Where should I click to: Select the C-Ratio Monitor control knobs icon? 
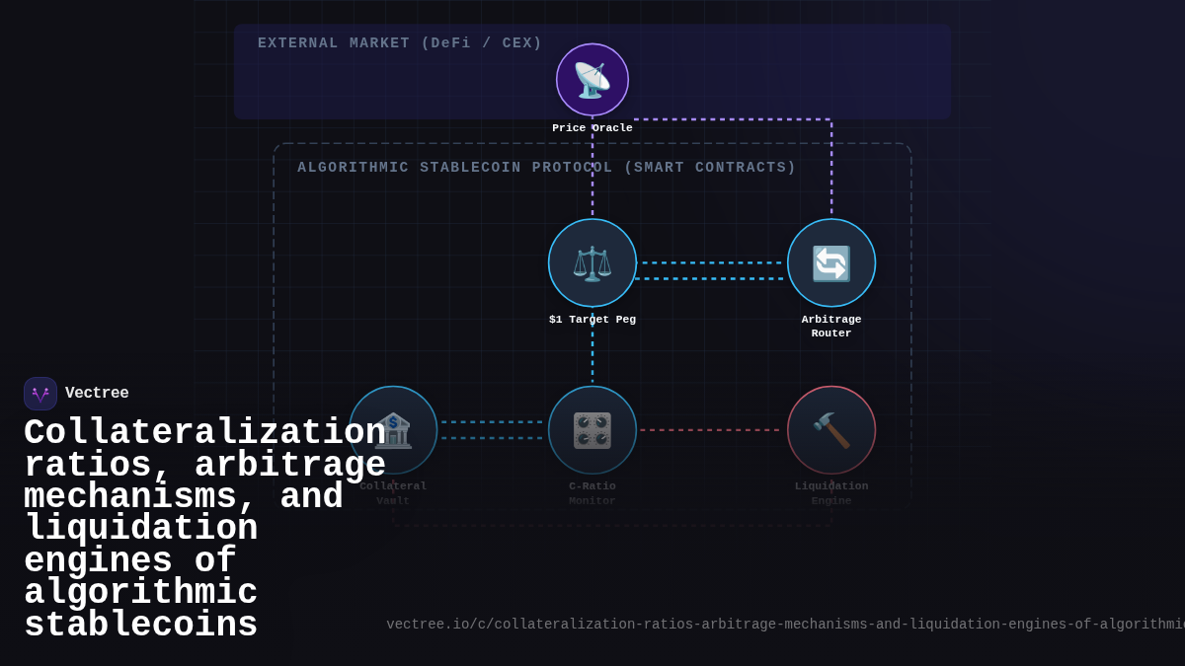(592, 429)
